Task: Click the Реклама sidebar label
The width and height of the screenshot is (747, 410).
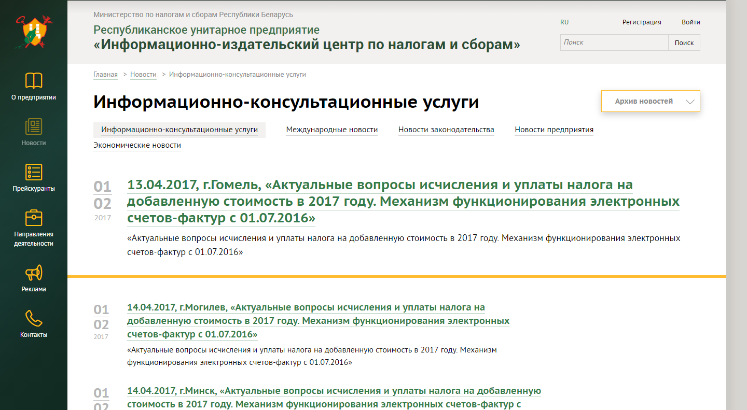Action: (34, 289)
